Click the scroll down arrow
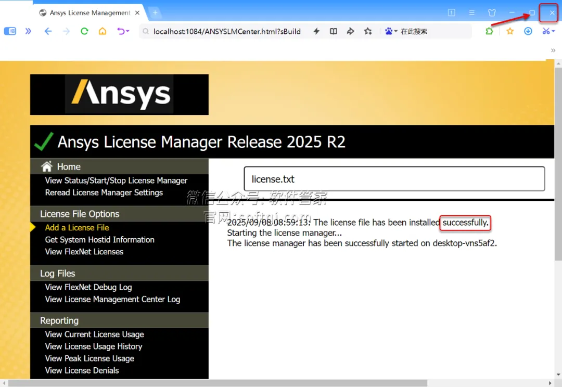The width and height of the screenshot is (562, 387). [558, 375]
